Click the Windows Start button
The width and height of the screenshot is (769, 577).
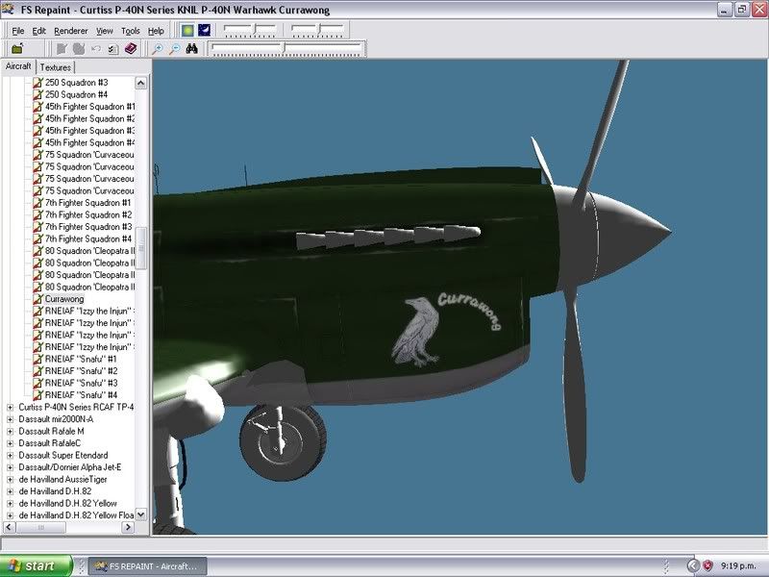pyautogui.click(x=37, y=566)
